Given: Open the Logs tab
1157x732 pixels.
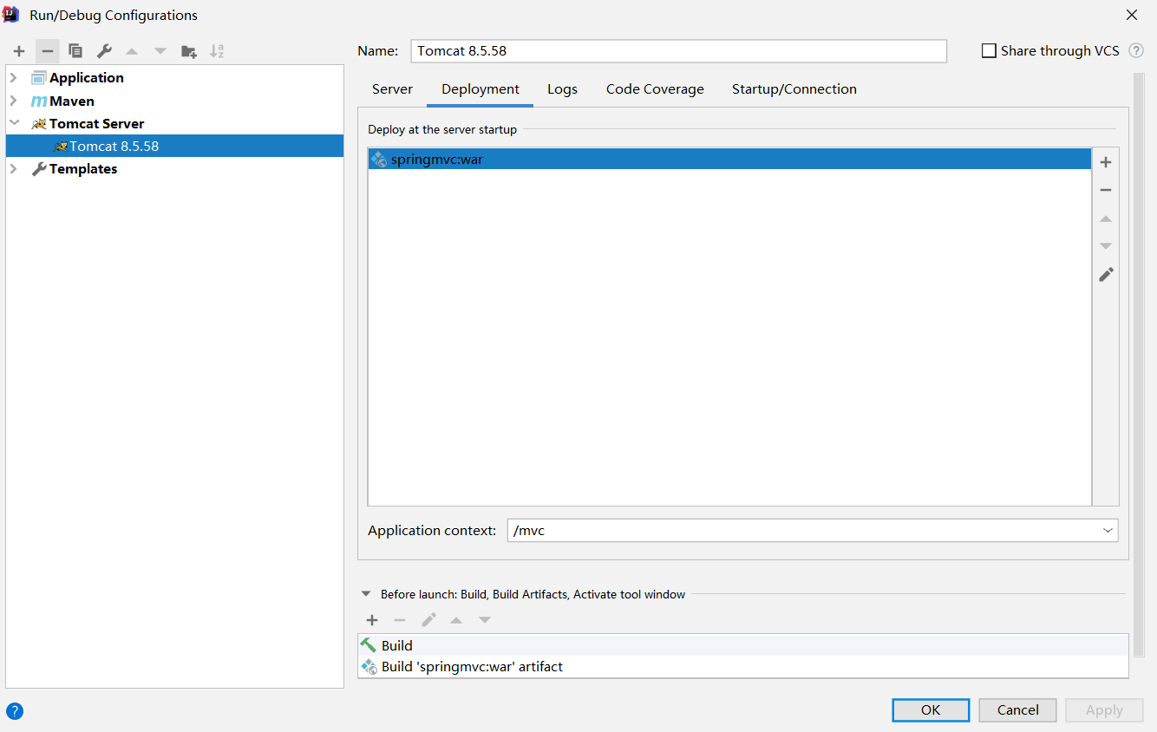Looking at the screenshot, I should pos(562,88).
